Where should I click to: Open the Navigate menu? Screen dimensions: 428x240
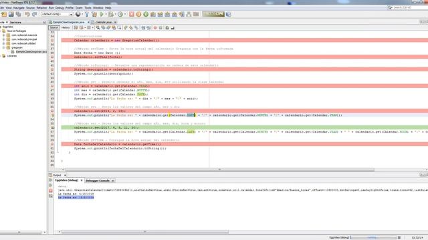19,8
